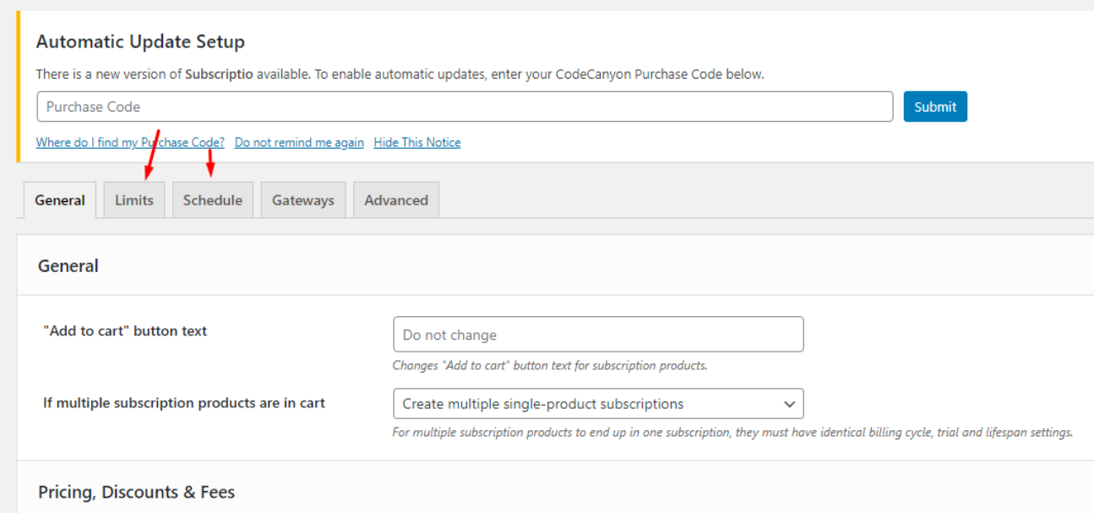This screenshot has width=1094, height=513.
Task: Select the Gateways tab
Action: (x=302, y=200)
